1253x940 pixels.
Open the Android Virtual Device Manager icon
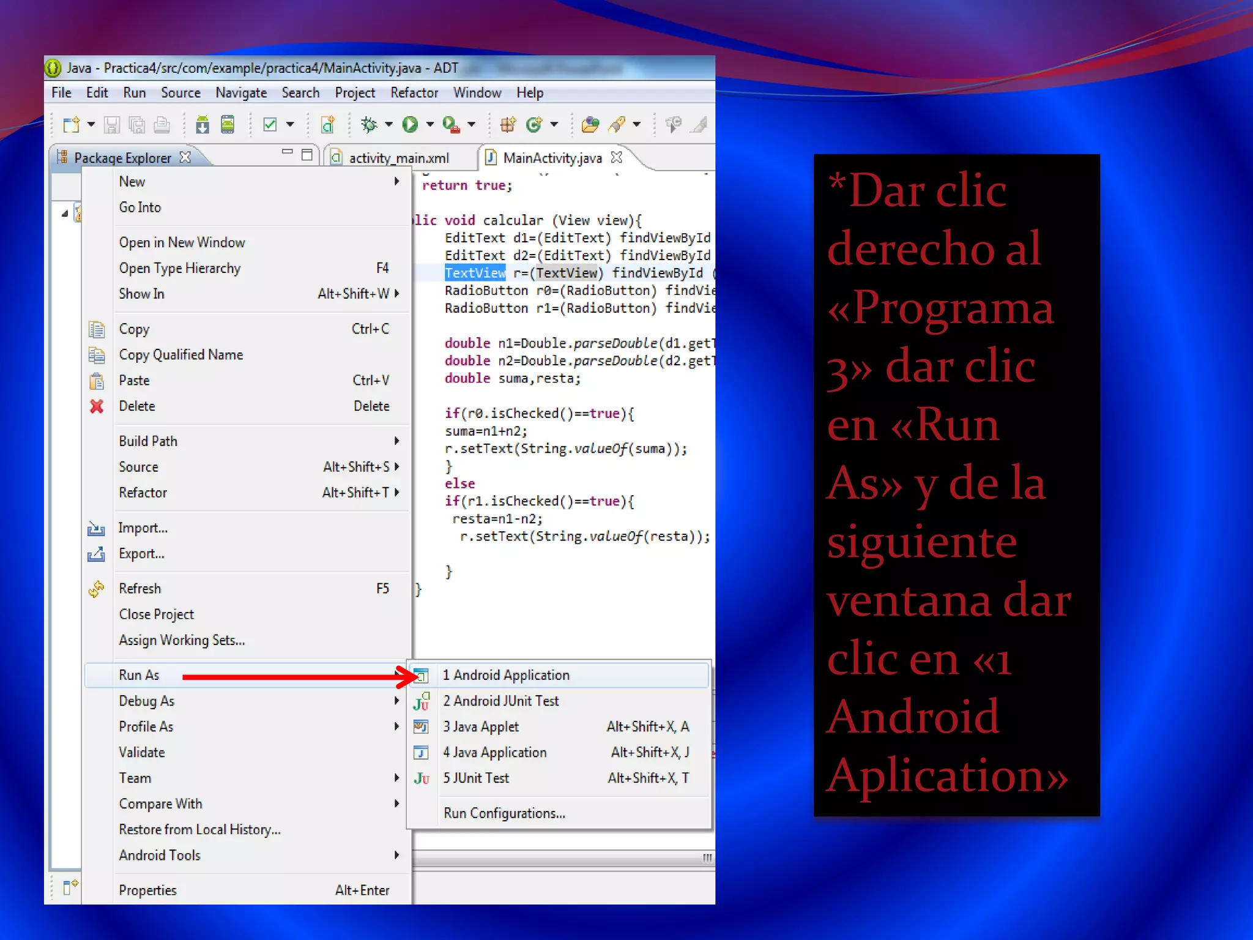tap(228, 125)
